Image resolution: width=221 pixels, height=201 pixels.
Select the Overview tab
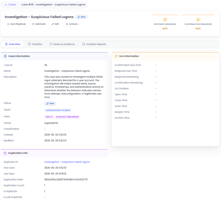click(12, 44)
